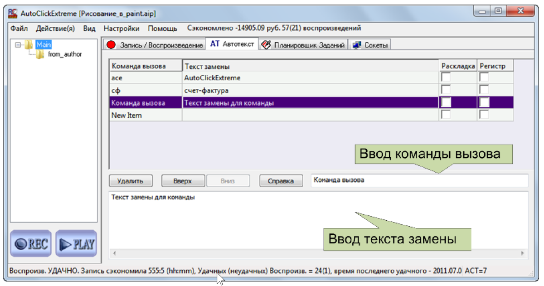The height and width of the screenshot is (286, 544).
Task: Click the horizontal scrollbar left arrow
Action: (113, 253)
